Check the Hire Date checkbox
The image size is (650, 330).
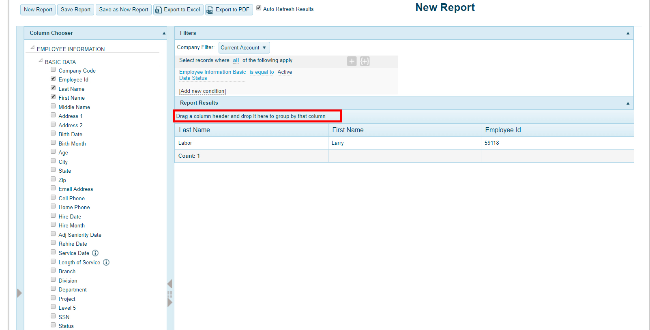click(x=53, y=216)
